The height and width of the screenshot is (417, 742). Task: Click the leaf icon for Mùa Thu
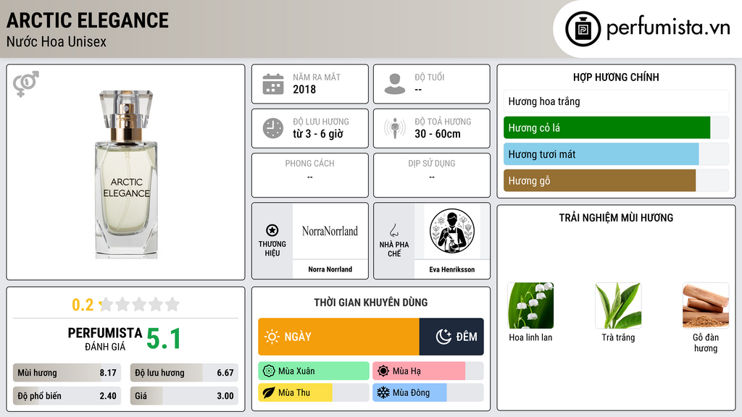(x=269, y=393)
